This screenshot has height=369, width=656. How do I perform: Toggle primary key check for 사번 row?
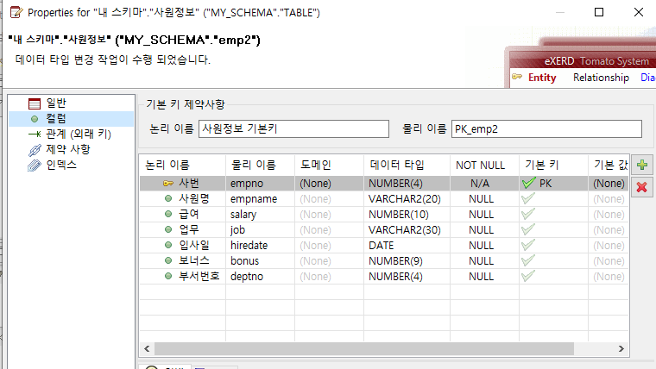click(529, 183)
